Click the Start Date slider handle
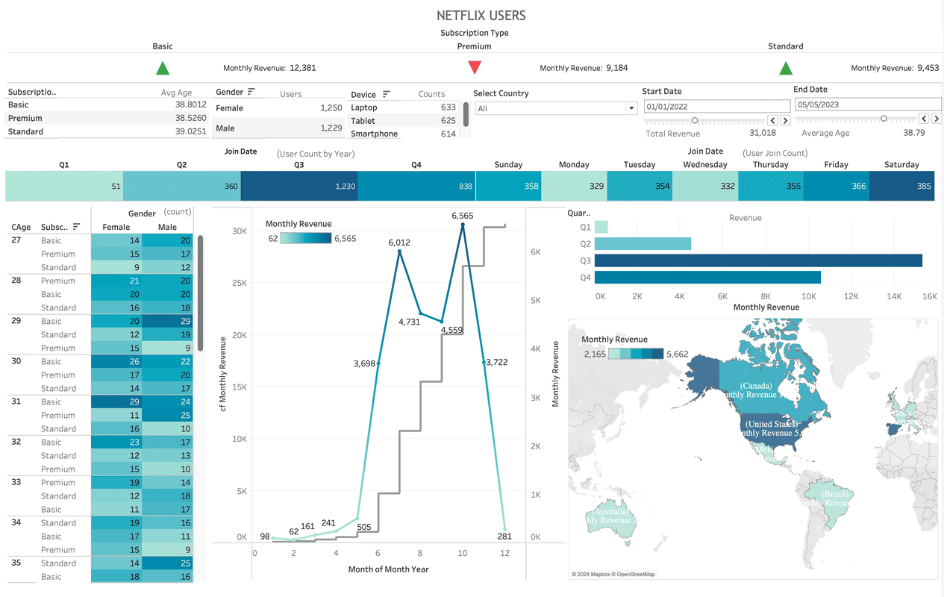944x597 pixels. (x=695, y=120)
